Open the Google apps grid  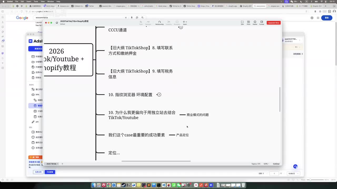pyautogui.click(x=318, y=18)
